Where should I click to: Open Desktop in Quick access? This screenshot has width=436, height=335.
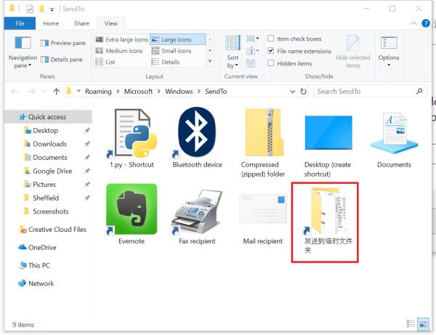[45, 130]
